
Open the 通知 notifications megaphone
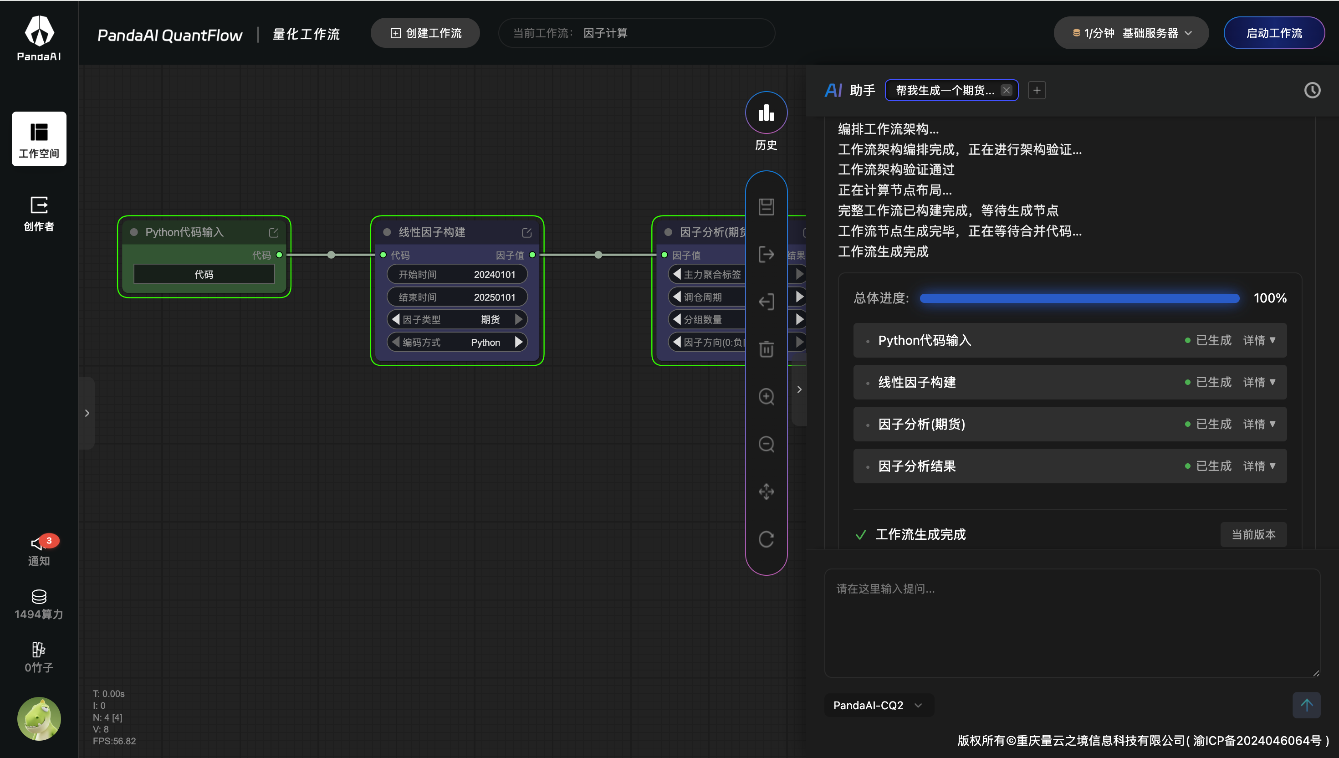pos(39,551)
